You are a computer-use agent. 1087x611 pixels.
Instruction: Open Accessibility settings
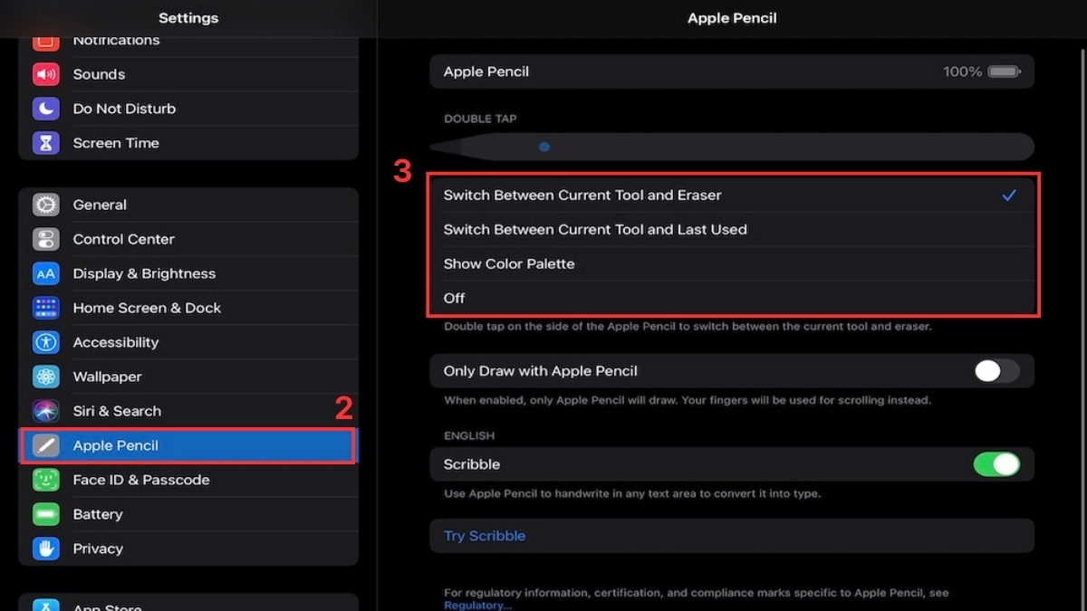[x=188, y=342]
